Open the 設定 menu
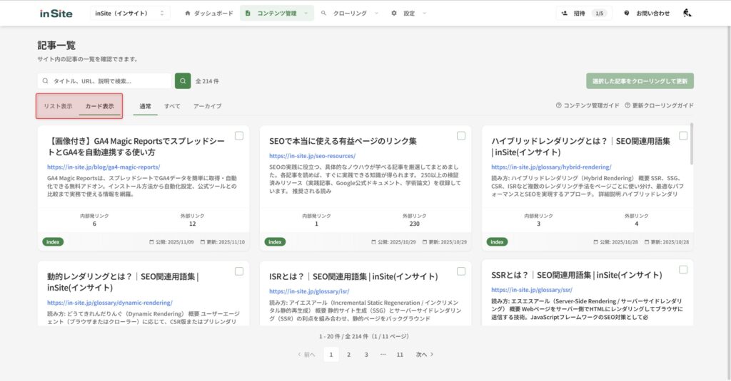731x381 pixels. click(409, 13)
